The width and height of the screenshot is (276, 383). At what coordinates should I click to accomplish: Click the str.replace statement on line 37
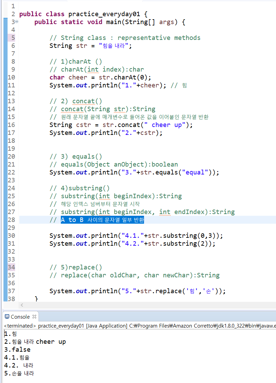[x=137, y=291]
